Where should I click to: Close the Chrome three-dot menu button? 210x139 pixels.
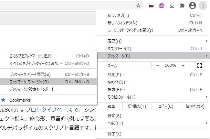(x=203, y=5)
